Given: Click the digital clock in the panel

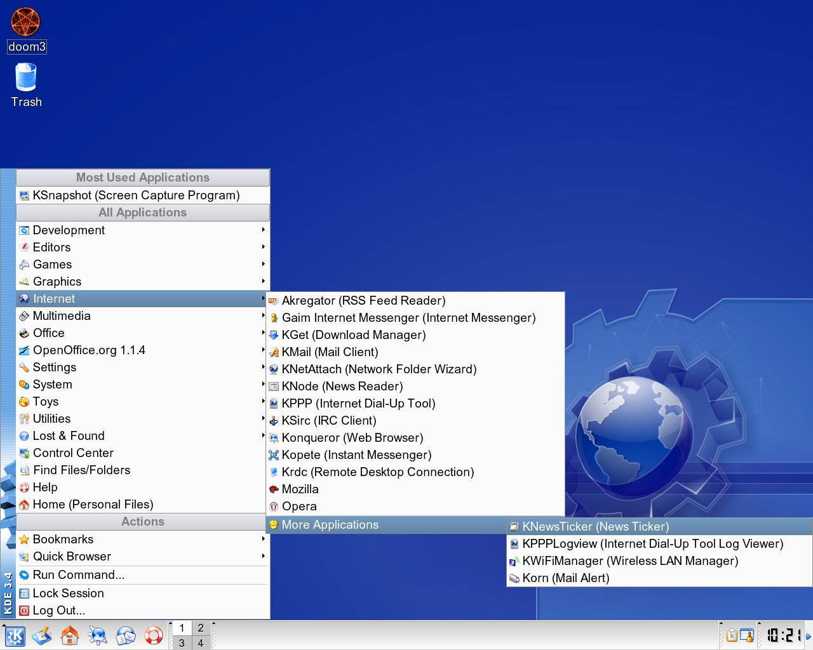Looking at the screenshot, I should tap(783, 635).
